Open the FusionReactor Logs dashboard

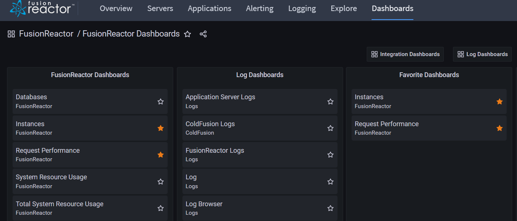click(x=260, y=155)
